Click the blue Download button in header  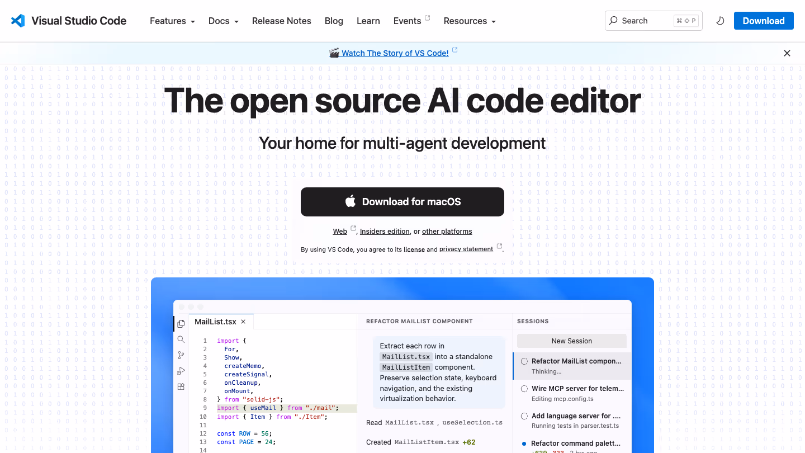pyautogui.click(x=764, y=21)
